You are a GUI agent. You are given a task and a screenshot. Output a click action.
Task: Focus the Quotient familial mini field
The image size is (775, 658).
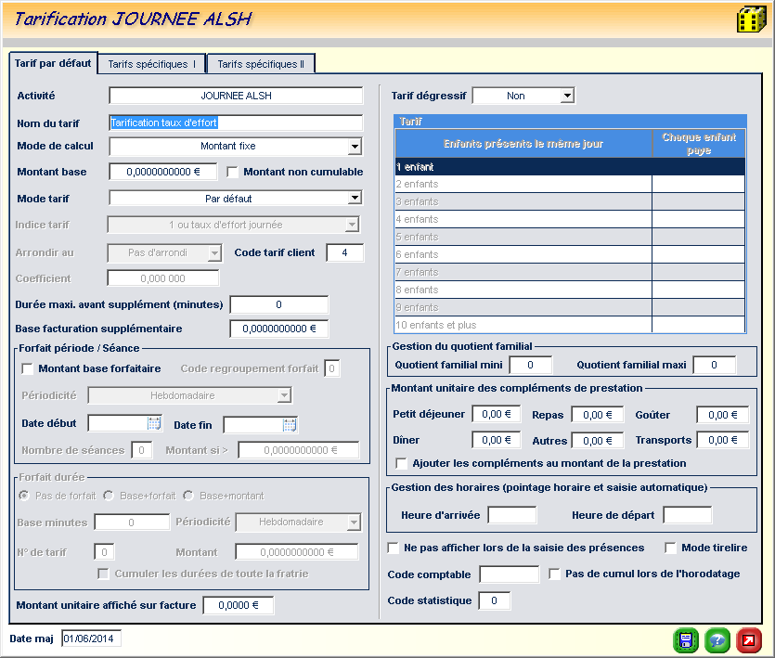[x=530, y=366]
